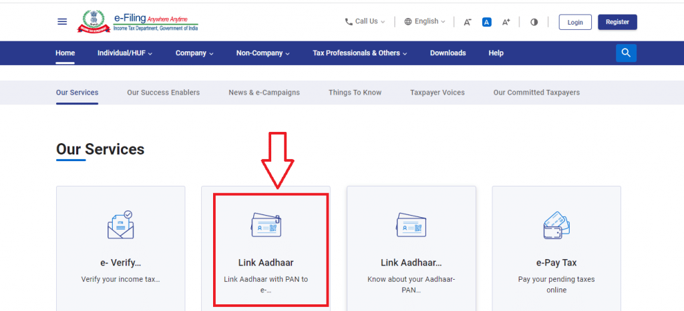Open the hamburger menu icon

tap(62, 22)
